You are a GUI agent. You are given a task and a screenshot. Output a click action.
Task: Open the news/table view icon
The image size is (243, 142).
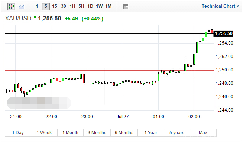pyautogui.click(x=126, y=7)
